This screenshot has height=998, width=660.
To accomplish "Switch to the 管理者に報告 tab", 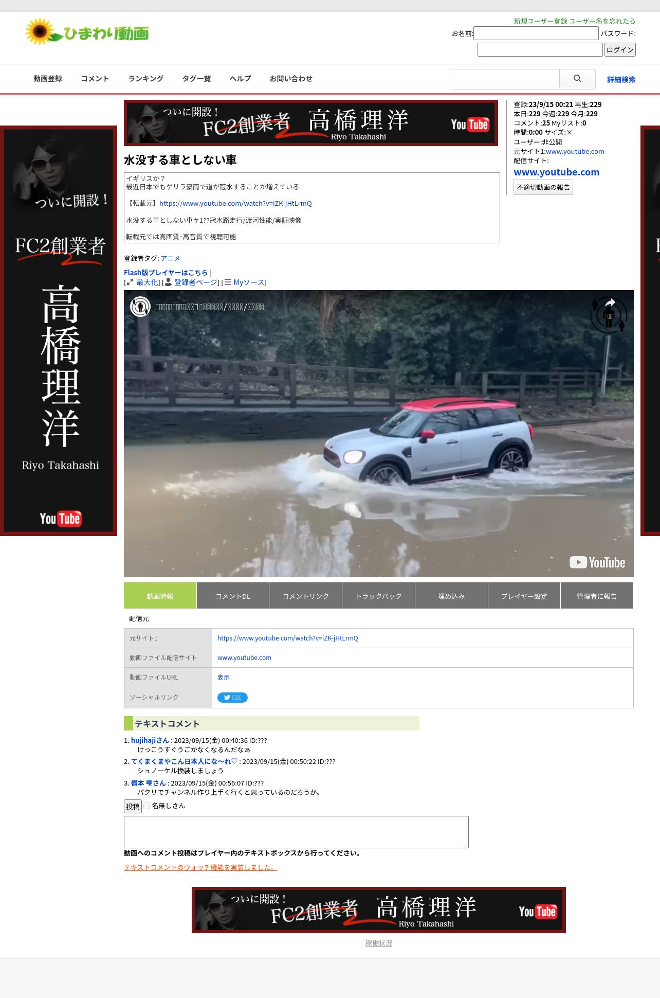I will point(597,596).
